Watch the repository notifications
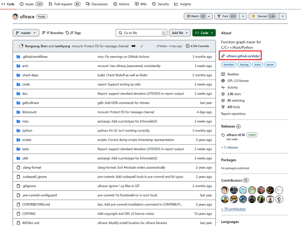301x226 pixels. [195, 16]
